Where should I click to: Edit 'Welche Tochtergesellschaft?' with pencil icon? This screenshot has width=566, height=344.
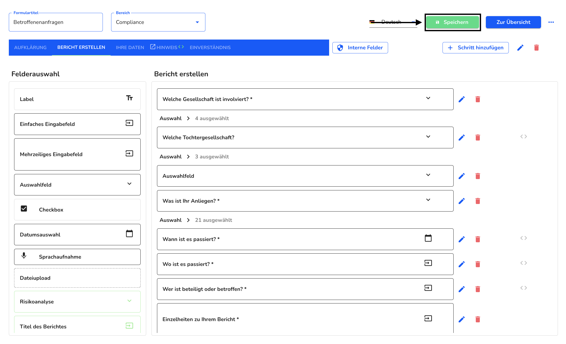click(461, 137)
